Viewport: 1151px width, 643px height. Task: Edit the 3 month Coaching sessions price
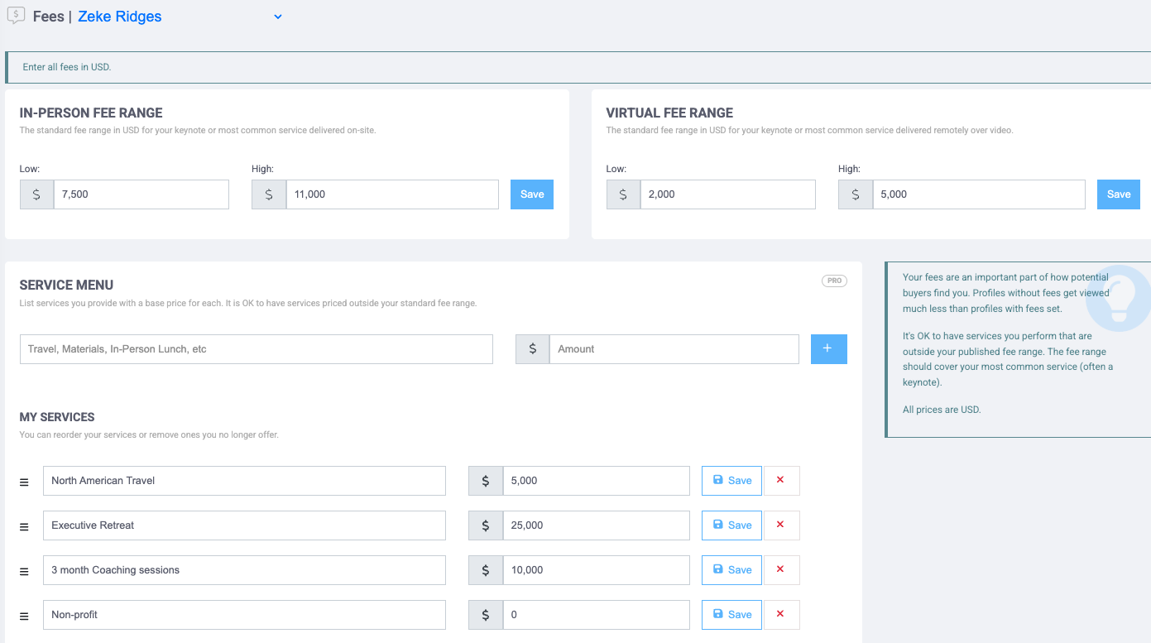pyautogui.click(x=597, y=570)
